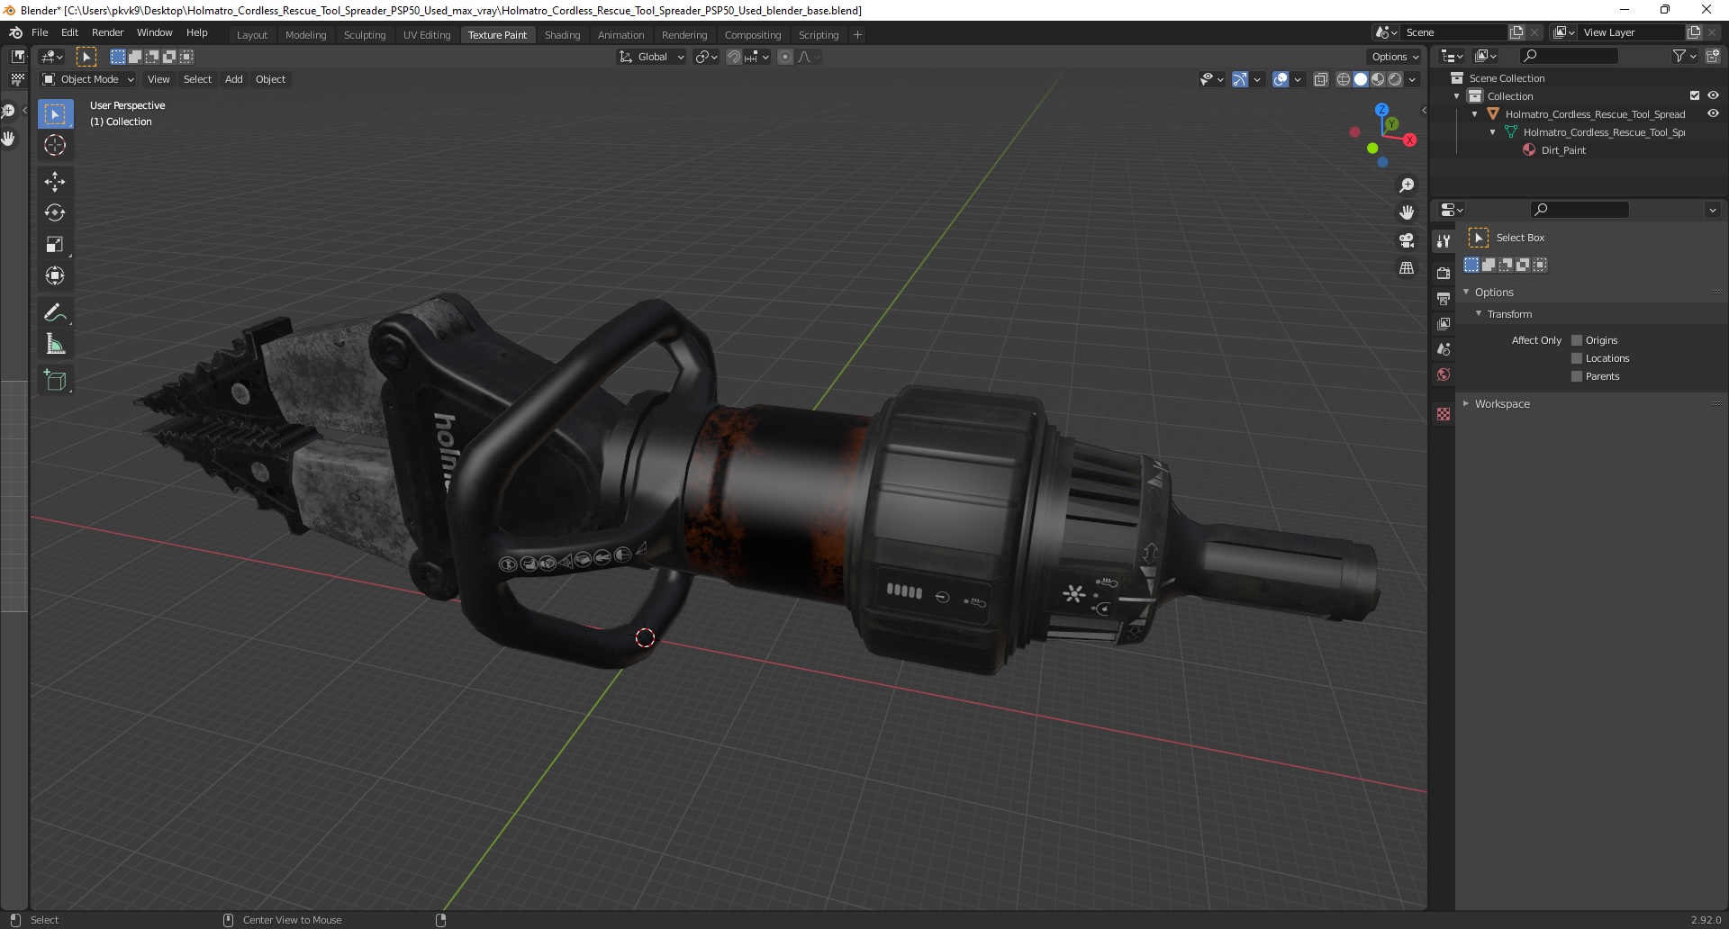This screenshot has height=929, width=1729.
Task: Add a new workspace with plus button
Action: click(x=857, y=34)
